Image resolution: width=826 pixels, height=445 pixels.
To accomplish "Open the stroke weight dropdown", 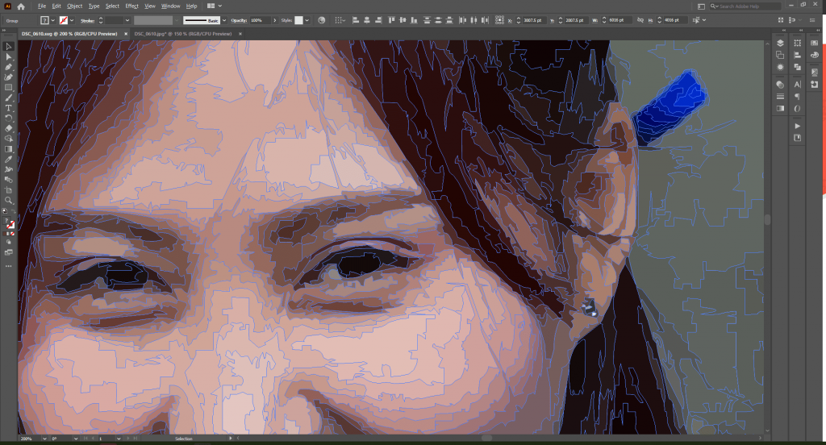I will [x=127, y=20].
